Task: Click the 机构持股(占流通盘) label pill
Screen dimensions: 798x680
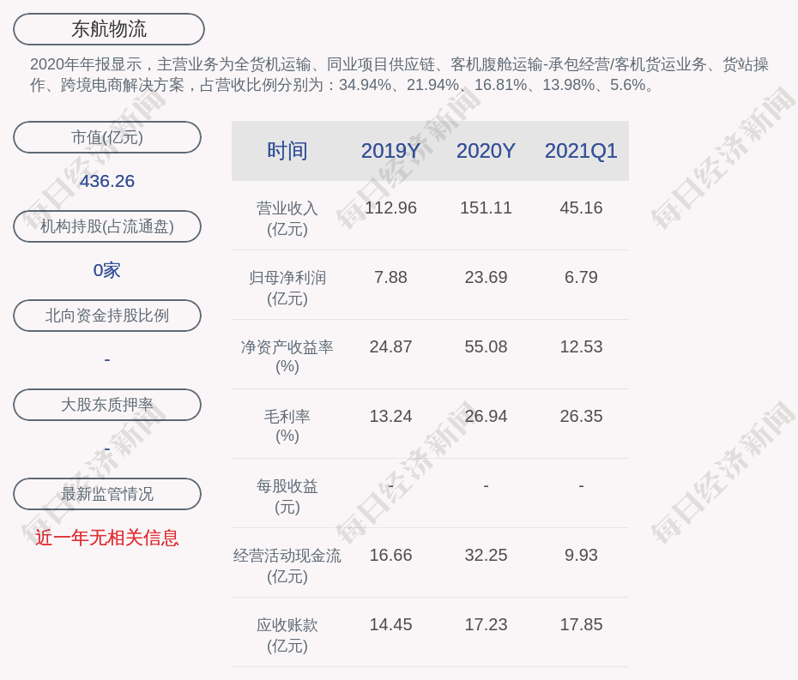Action: click(107, 226)
